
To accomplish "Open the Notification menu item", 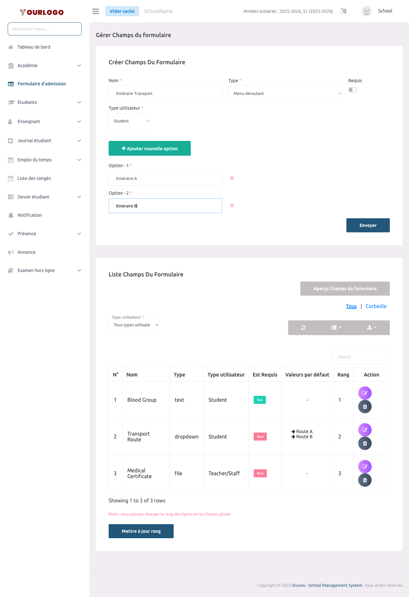I will 30,215.
